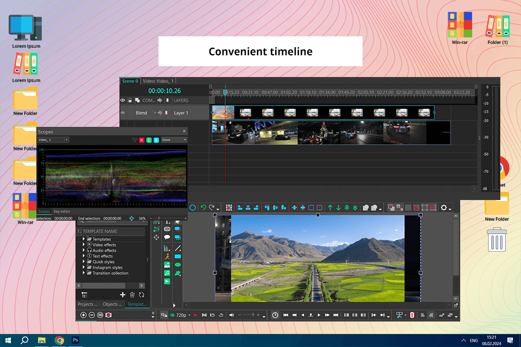The width and height of the screenshot is (521, 347).
Task: Open Chrome from the taskbar
Action: [x=60, y=340]
